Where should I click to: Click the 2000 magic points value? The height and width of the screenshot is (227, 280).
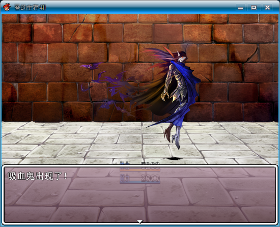click(150, 178)
